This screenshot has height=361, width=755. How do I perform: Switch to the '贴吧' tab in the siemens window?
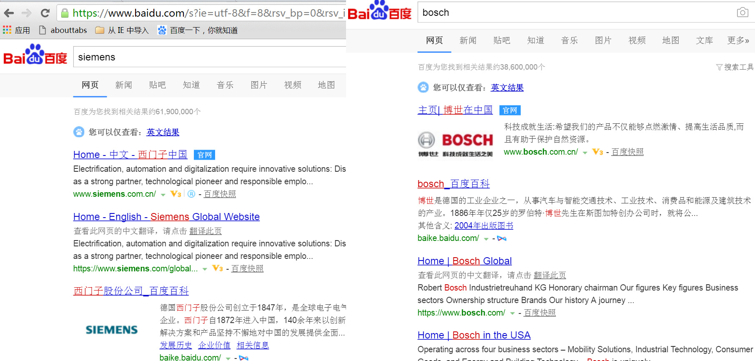pos(158,85)
